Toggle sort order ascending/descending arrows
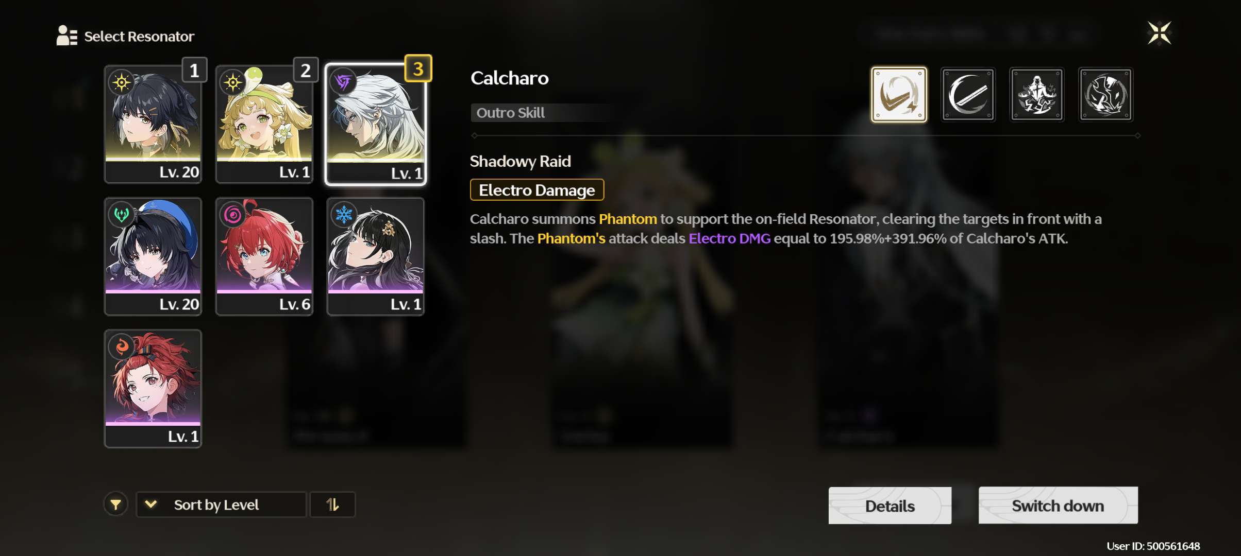1241x556 pixels. (332, 505)
